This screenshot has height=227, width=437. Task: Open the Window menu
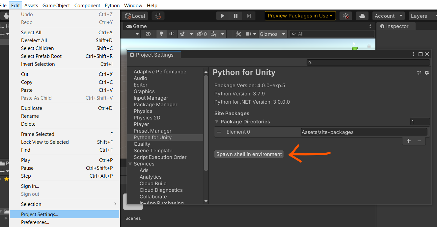133,5
